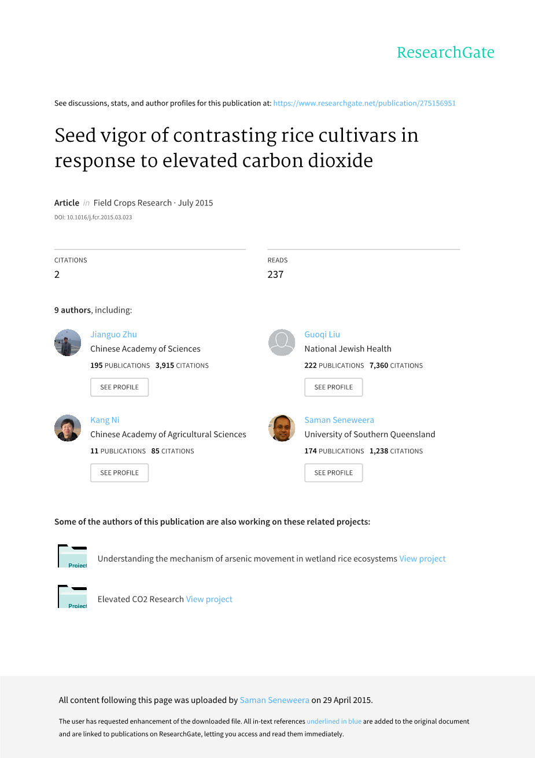Open Jianguo Zhu author name link
The width and height of the screenshot is (535, 758).
point(113,334)
